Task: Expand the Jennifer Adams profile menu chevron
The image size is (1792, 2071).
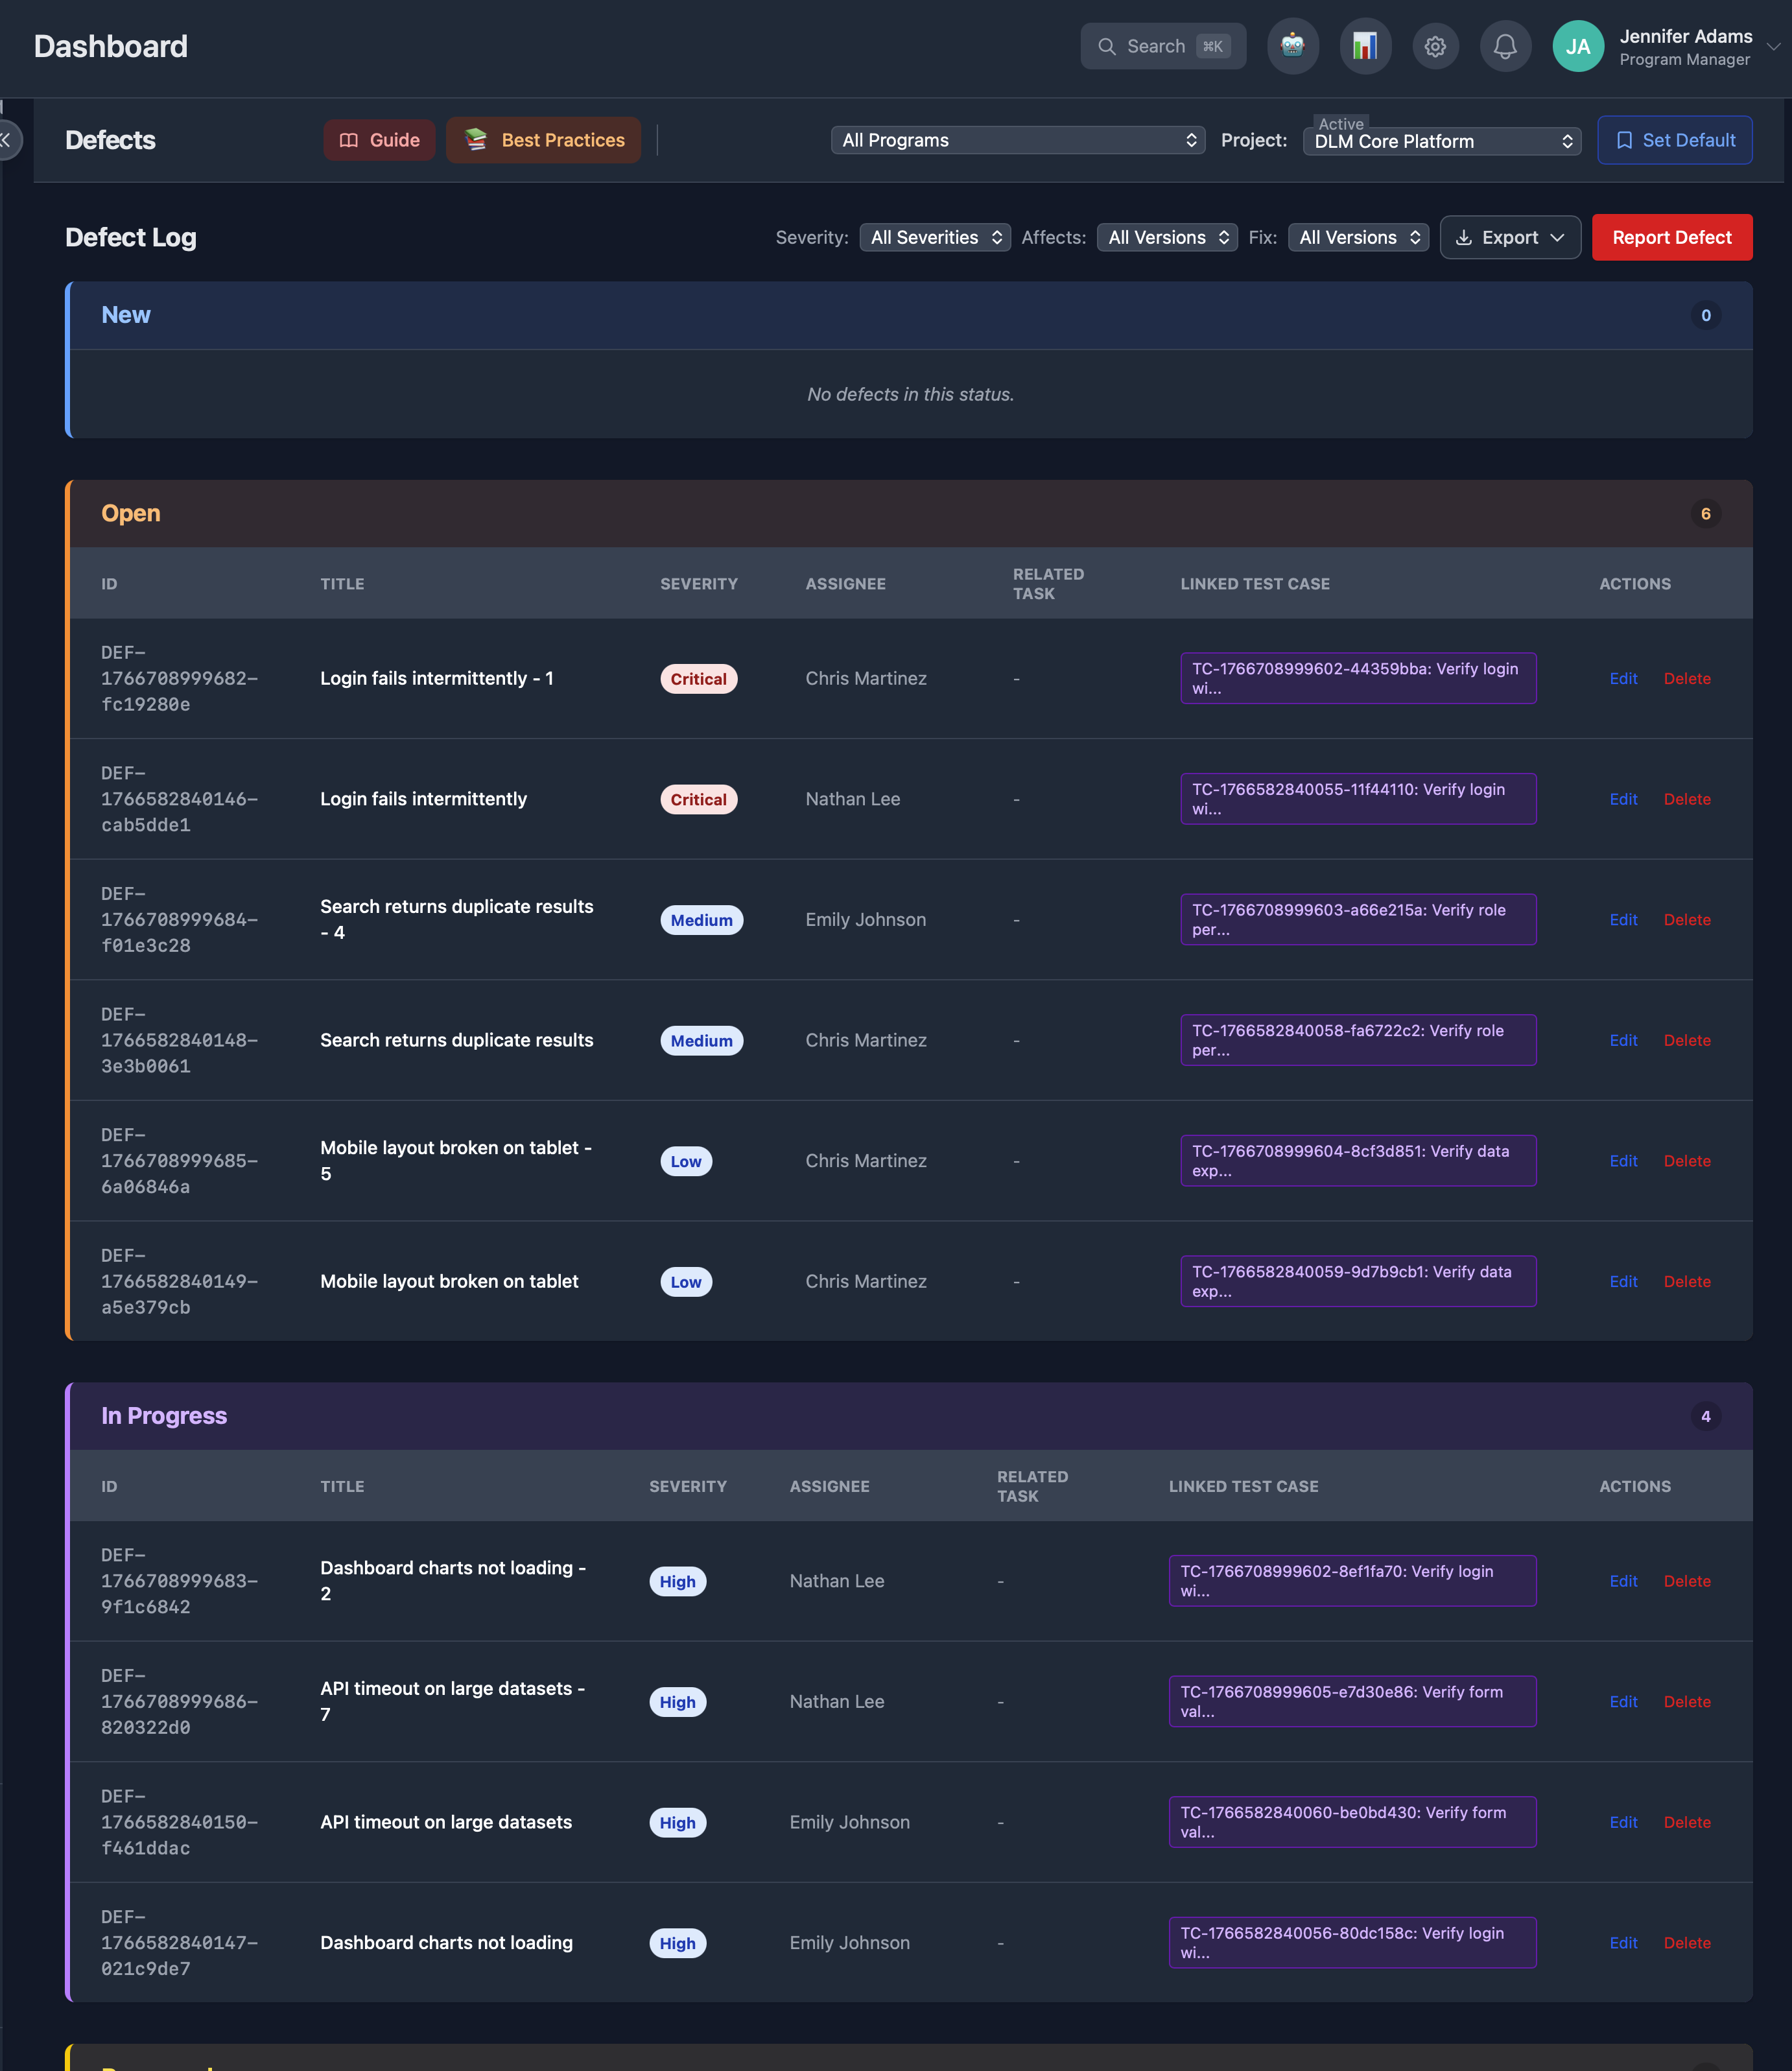Action: pyautogui.click(x=1772, y=46)
